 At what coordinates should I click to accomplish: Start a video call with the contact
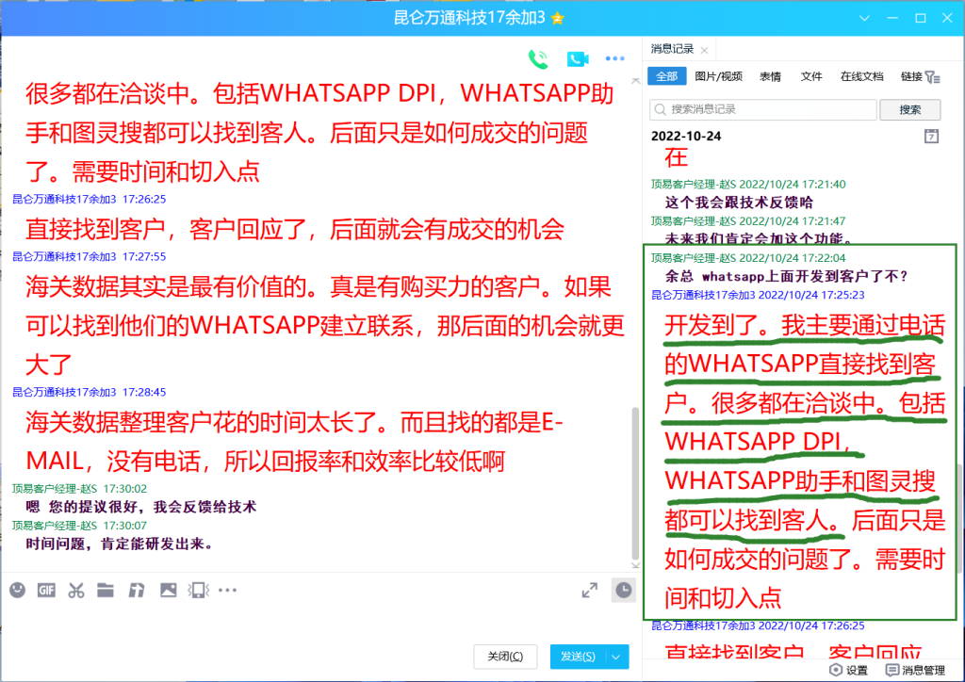tap(577, 59)
